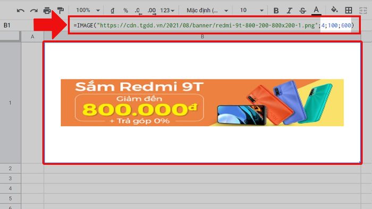Select row 4 header

(x=10, y=188)
